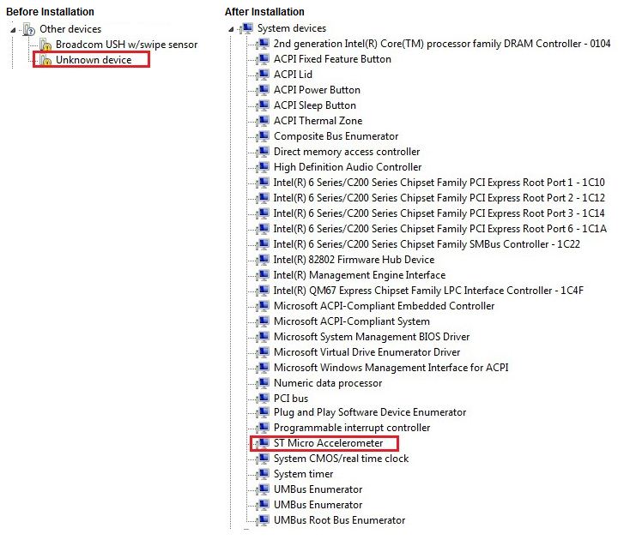Select Microsoft ACPI-Compliant Embedded Controller entry
This screenshot has height=540, width=624.
click(x=384, y=306)
